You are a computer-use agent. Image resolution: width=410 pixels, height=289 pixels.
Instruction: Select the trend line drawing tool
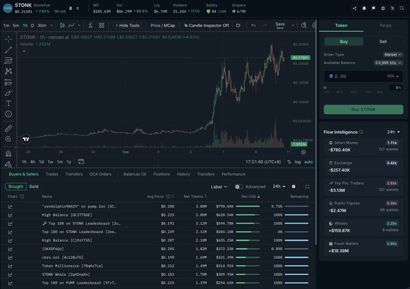(x=8, y=50)
